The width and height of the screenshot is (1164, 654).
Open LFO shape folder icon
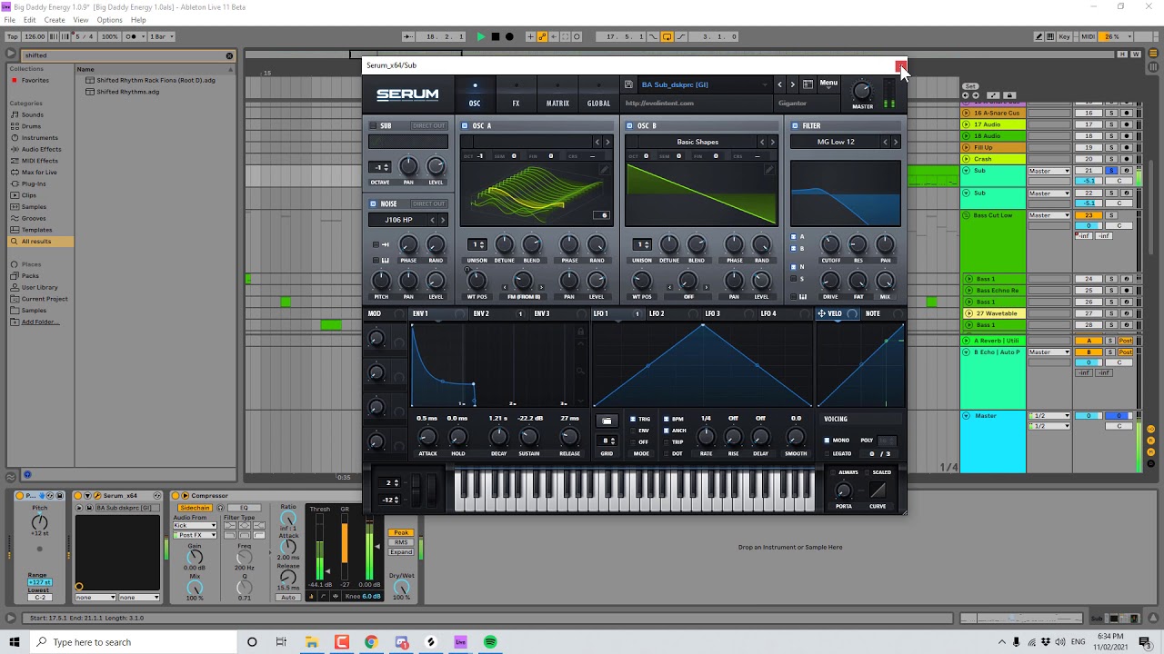(x=607, y=421)
